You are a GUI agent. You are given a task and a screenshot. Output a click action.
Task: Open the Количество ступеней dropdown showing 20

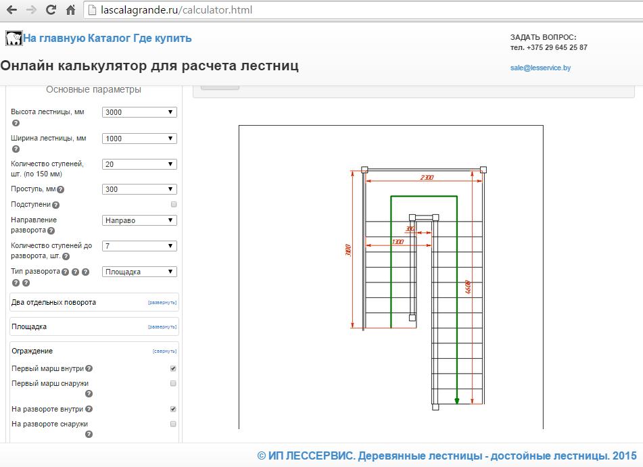coord(139,164)
